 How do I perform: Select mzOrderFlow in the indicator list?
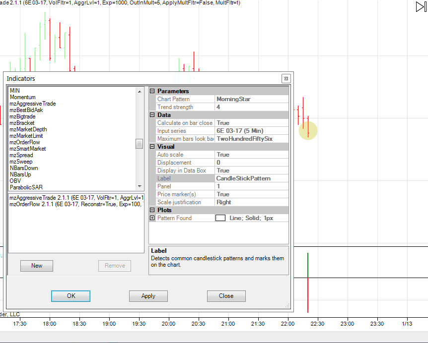(x=25, y=142)
